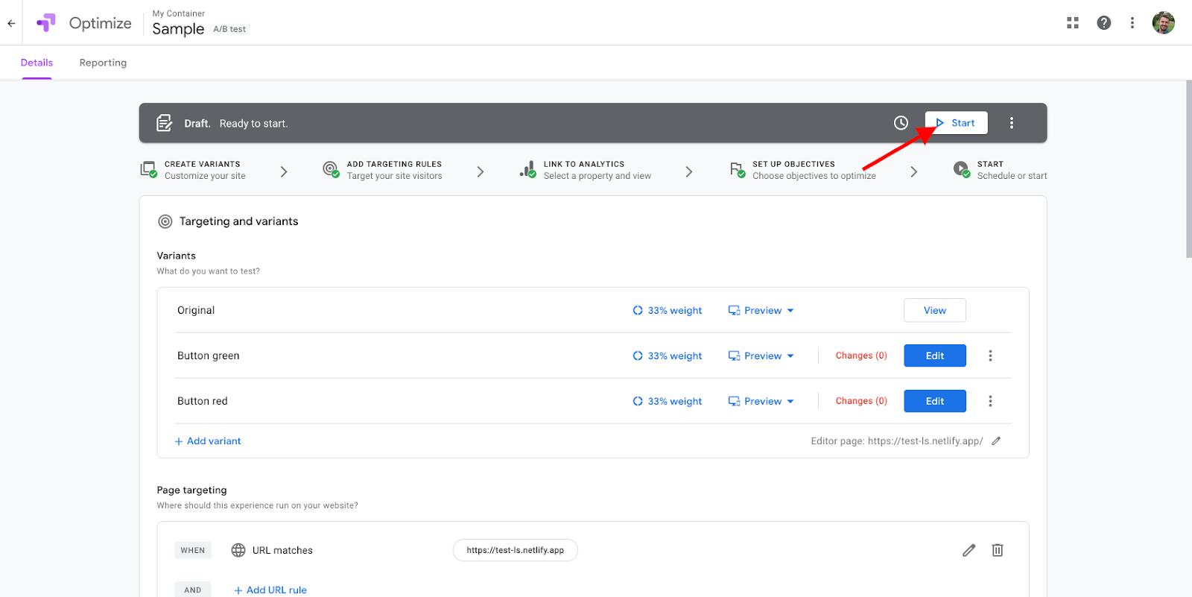Click the Button green variant name
This screenshot has height=597, width=1192.
(209, 356)
